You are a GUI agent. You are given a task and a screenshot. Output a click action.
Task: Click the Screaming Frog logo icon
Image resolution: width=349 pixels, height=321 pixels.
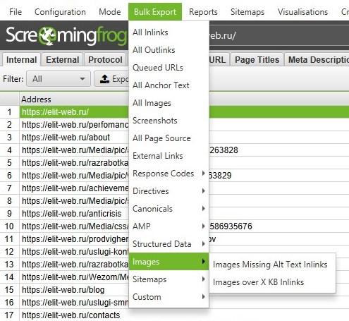pyautogui.click(x=48, y=35)
